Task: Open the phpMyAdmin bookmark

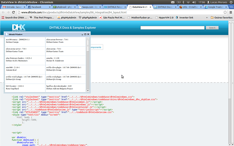Action: 67,18
